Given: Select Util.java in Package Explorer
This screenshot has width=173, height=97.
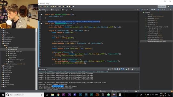Looking at the screenshot, I should (12, 62).
